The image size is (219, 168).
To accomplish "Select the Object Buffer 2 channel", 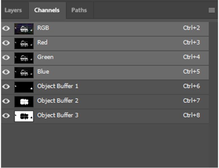I will [105, 101].
